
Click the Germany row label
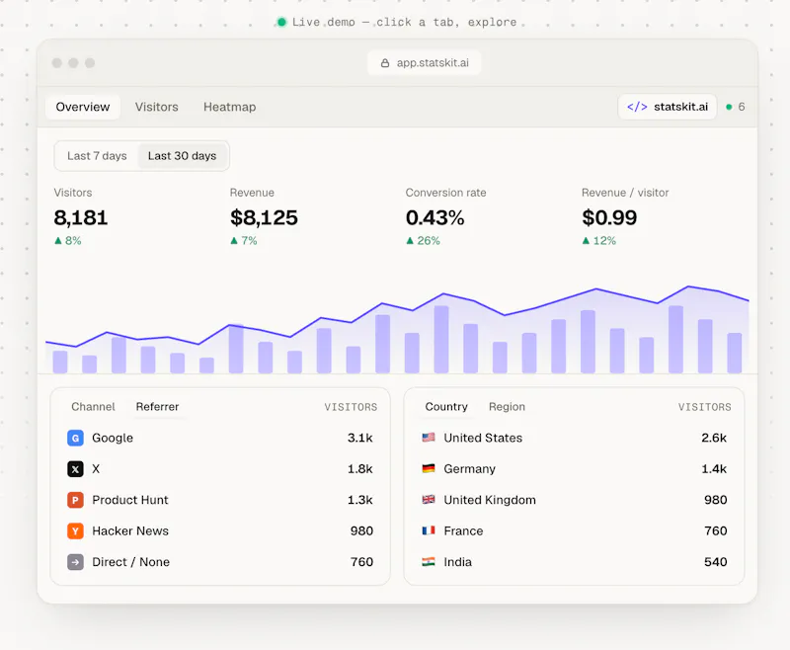pyautogui.click(x=470, y=469)
